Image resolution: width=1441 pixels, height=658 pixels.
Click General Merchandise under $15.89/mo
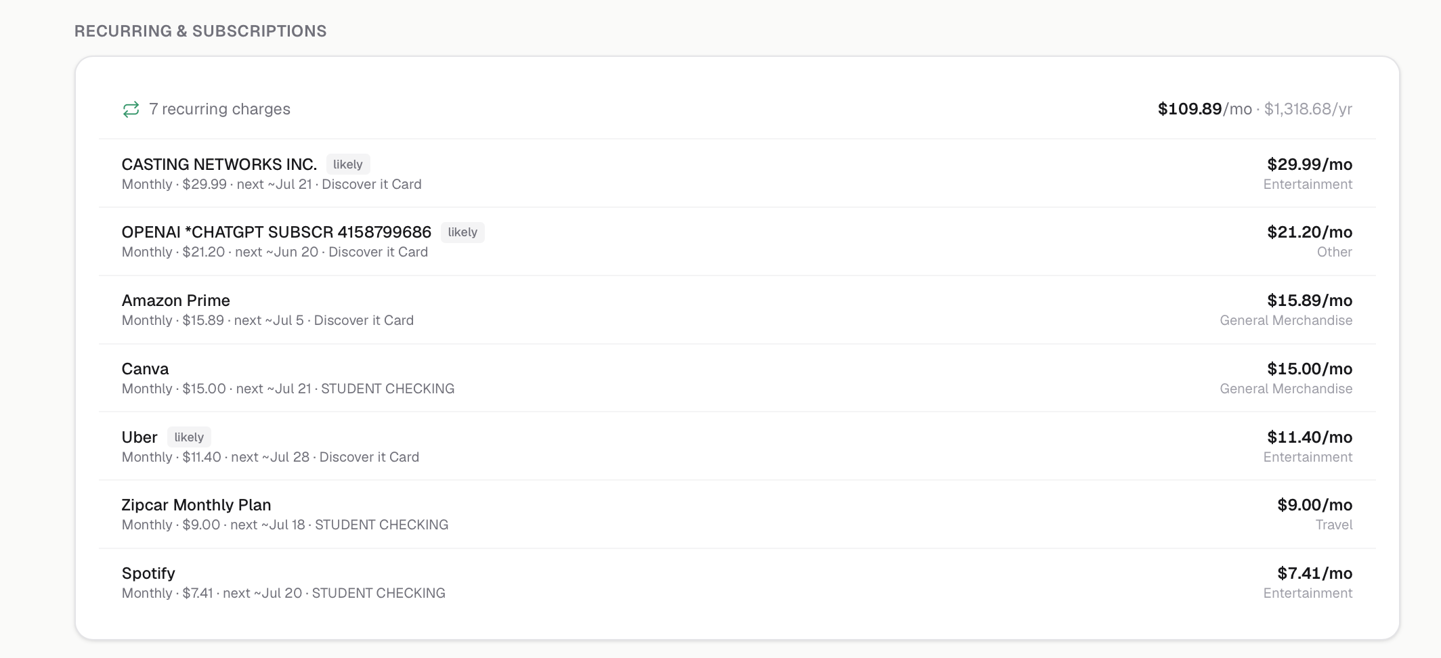pos(1286,320)
